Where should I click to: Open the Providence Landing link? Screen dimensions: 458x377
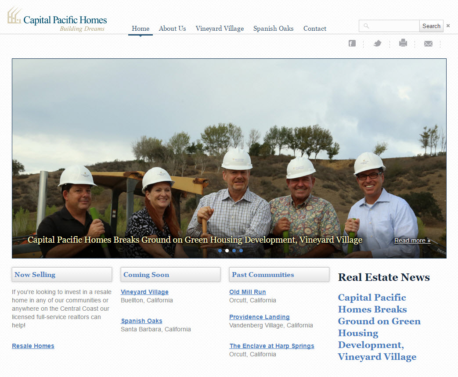[260, 317]
